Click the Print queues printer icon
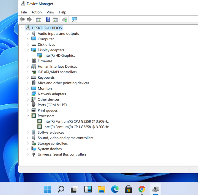The width and height of the screenshot is (198, 195). [34, 110]
